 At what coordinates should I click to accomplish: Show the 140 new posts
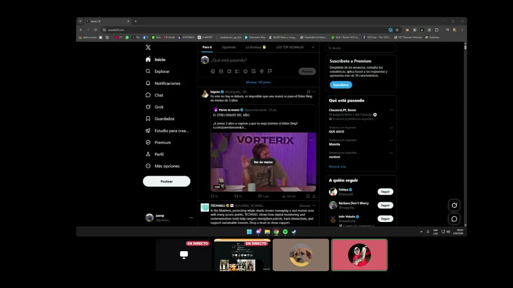click(259, 82)
